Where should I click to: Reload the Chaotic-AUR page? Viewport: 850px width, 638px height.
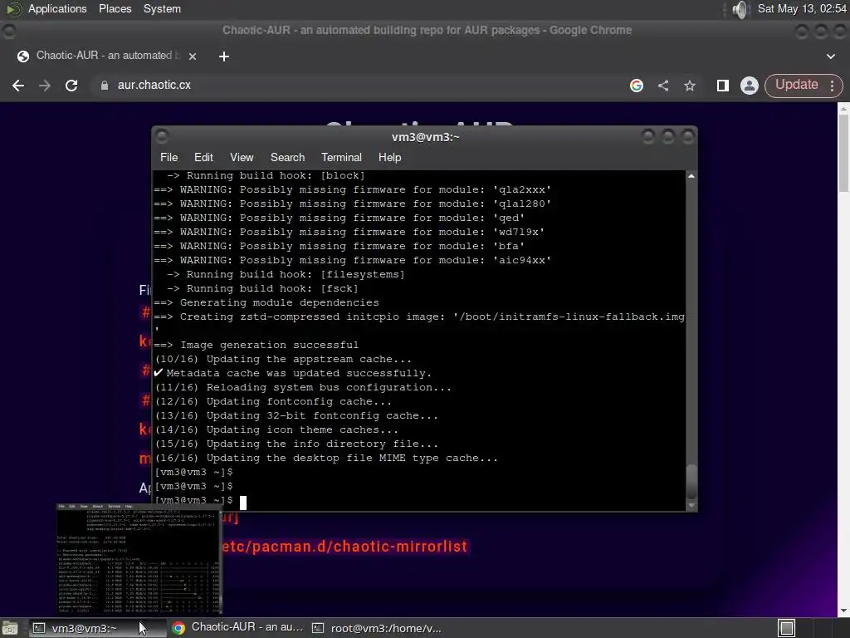coord(71,86)
